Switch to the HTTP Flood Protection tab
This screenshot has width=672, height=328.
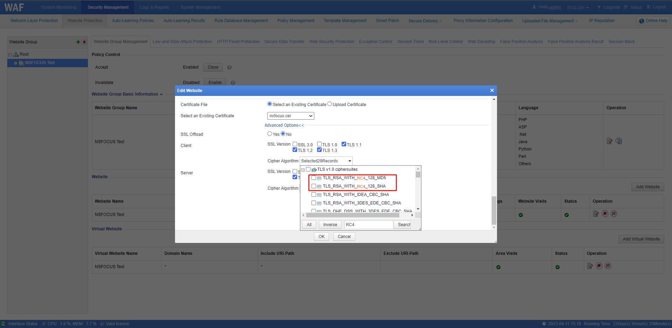[x=238, y=42]
